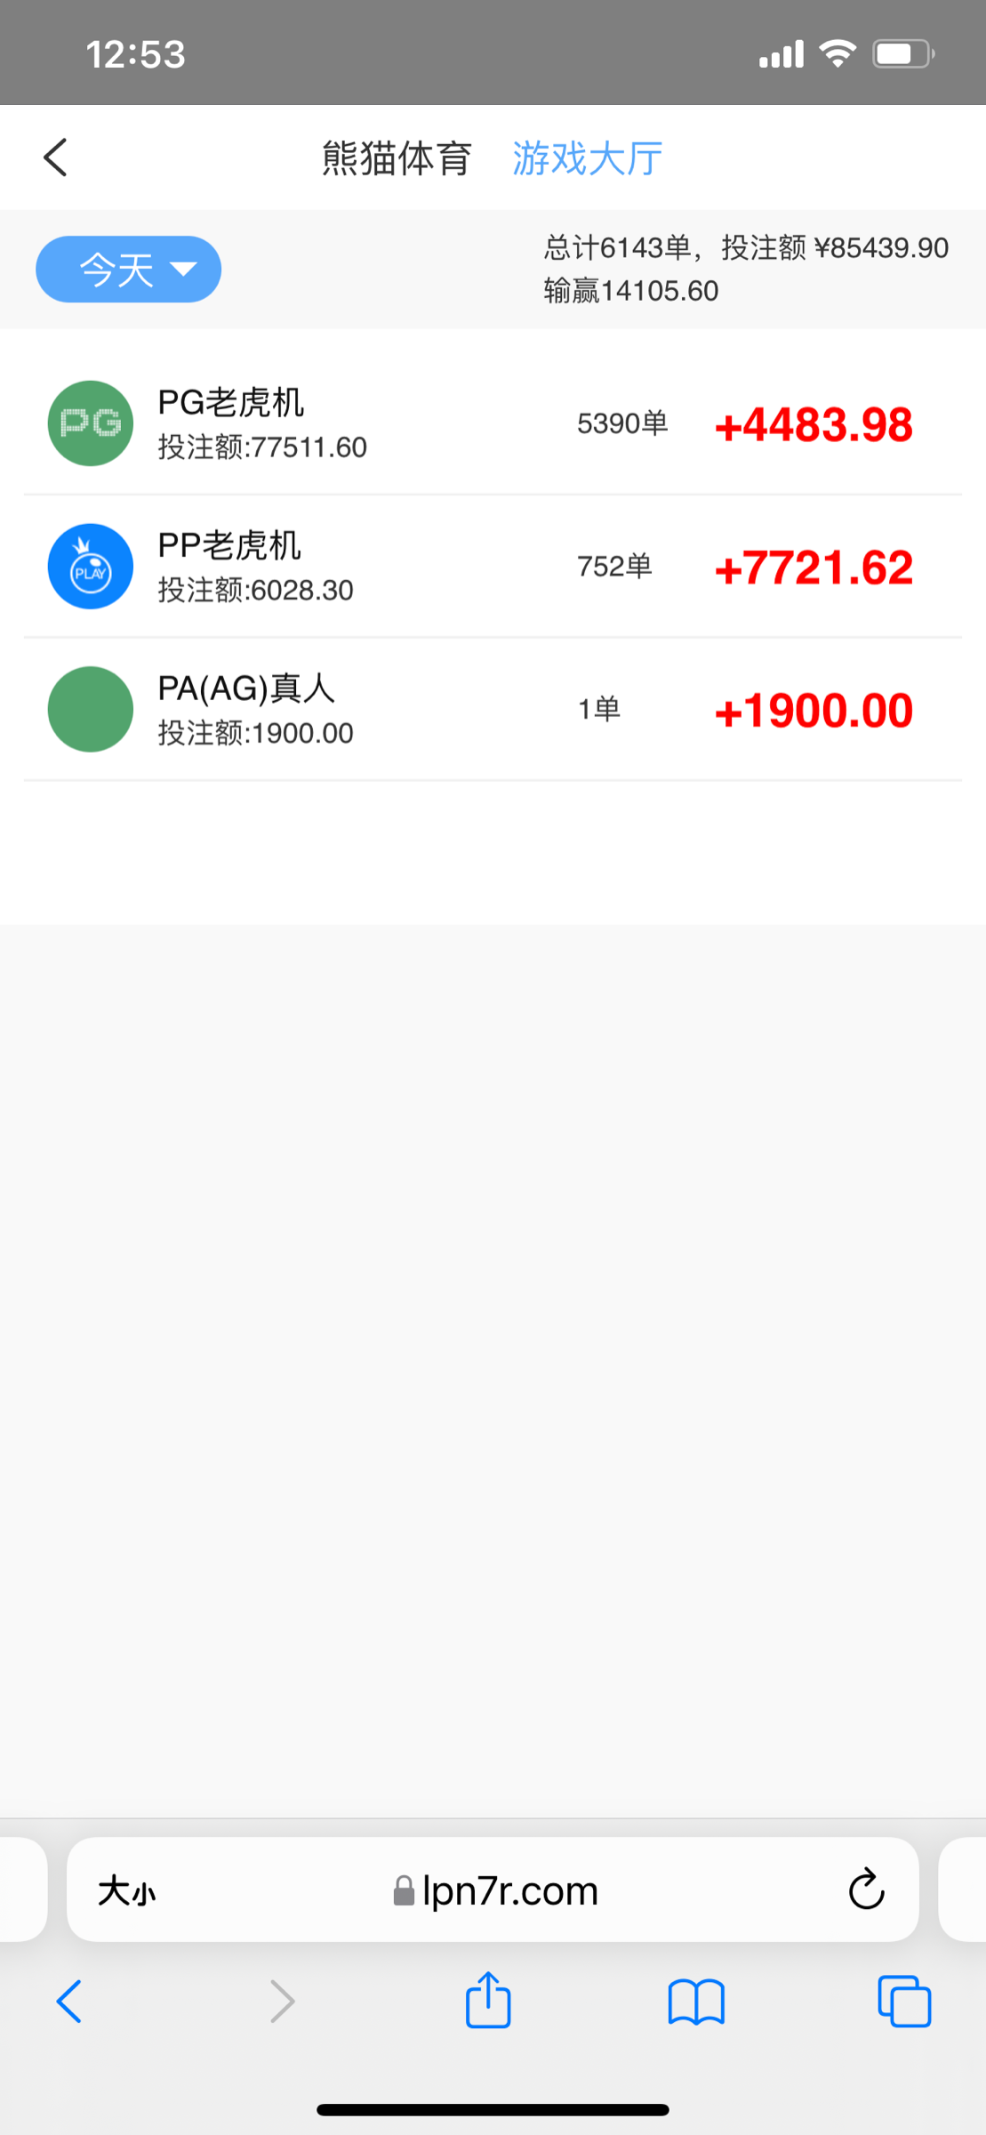Tap the Safari forward arrow
The image size is (986, 2135).
tap(282, 2002)
